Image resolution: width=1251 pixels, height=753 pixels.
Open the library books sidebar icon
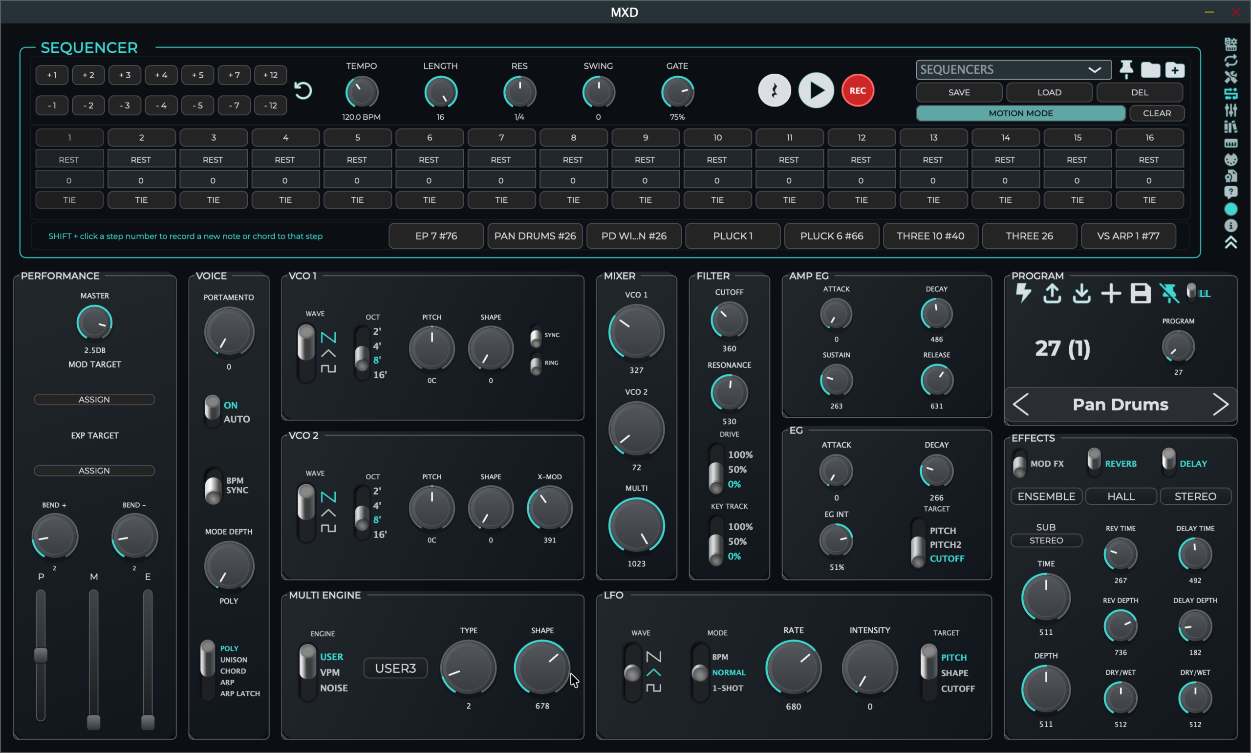[1230, 127]
